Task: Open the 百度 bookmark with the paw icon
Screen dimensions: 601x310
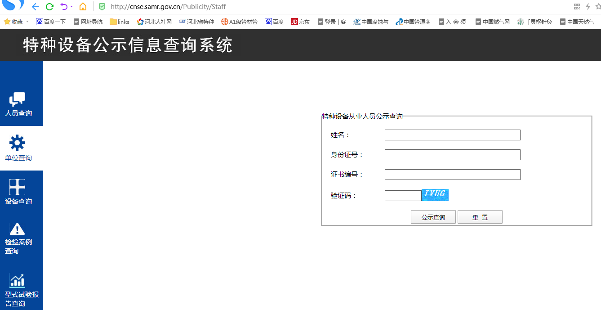Action: pyautogui.click(x=274, y=22)
